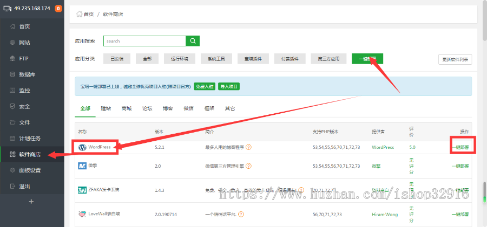This screenshot has height=227, width=487.
Task: Click the ZFAKA app logo icon
Action: (82, 190)
